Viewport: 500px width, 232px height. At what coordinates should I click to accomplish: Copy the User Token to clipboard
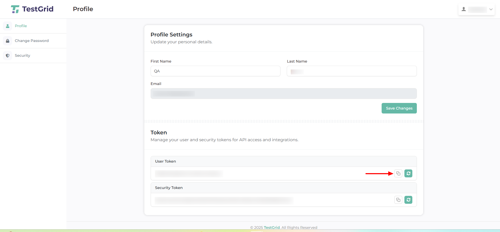pos(398,173)
